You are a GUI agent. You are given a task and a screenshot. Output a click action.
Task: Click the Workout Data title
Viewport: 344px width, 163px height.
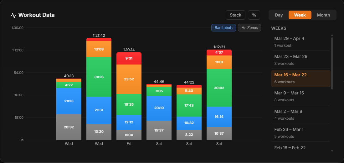36,15
